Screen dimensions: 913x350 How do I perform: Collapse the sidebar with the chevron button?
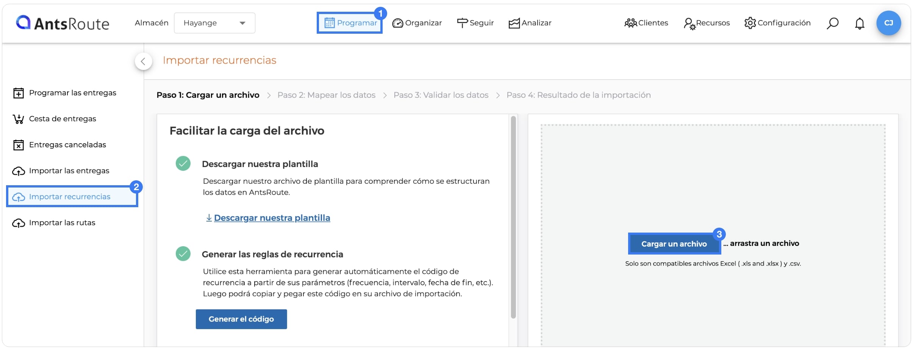pos(143,61)
